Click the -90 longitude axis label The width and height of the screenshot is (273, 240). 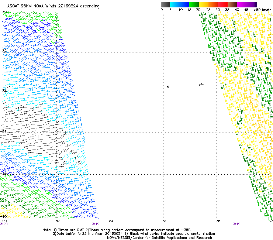pyautogui.click(x=3, y=221)
